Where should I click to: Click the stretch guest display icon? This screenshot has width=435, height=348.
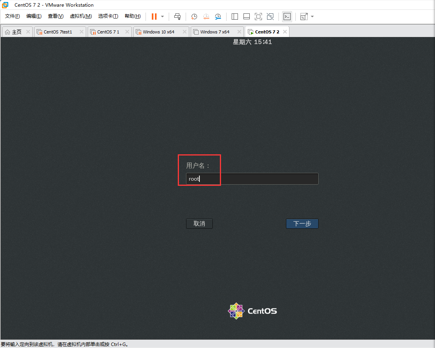304,17
